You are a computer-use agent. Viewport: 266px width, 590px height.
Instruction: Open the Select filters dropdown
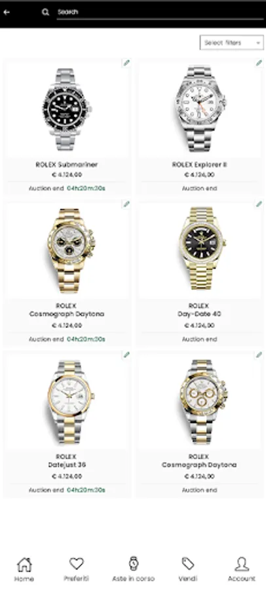[232, 43]
